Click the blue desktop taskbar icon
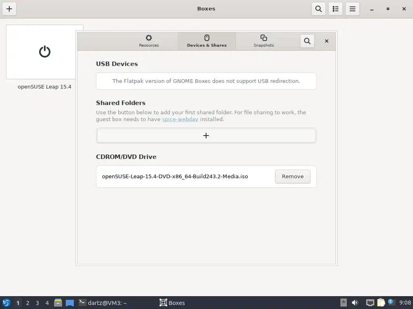The width and height of the screenshot is (413, 309). pos(70,303)
